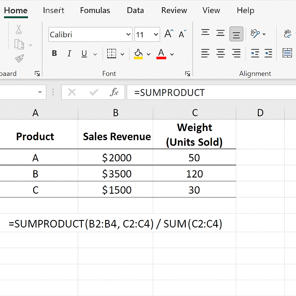Expand the Orientation options arrow
Screen dimensions: 296x296
[x=264, y=34]
